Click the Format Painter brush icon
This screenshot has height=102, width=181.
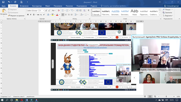[9, 16]
